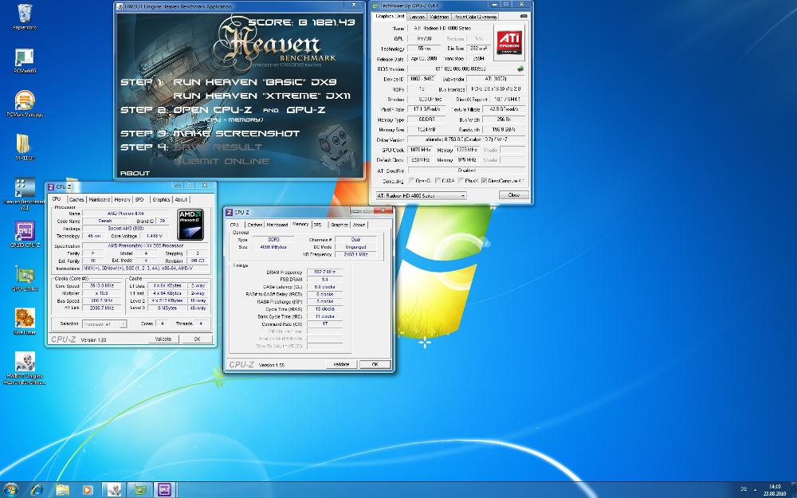
Task: Open Windows Explorer from the taskbar
Action: (62, 490)
